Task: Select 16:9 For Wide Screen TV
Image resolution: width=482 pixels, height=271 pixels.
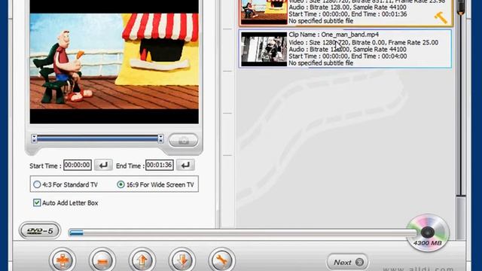Action: point(156,184)
